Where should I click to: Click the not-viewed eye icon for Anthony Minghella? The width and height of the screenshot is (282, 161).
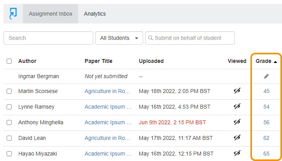point(237,122)
